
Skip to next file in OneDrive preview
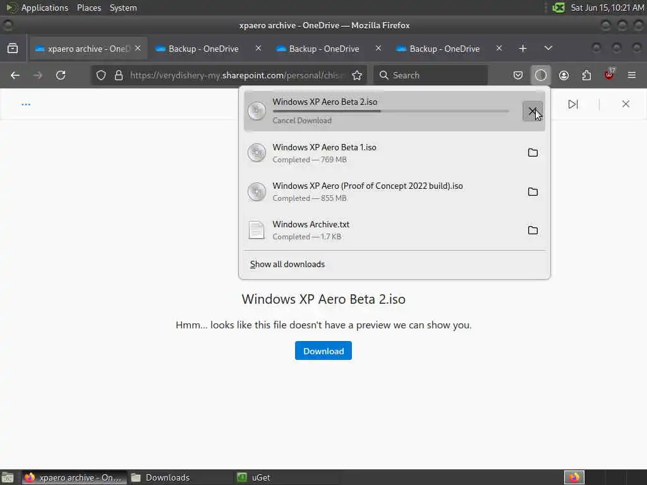[x=572, y=104]
